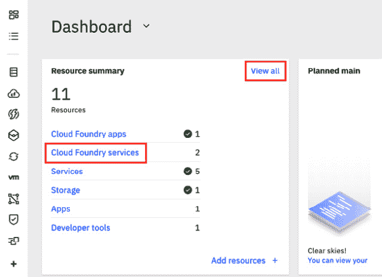
Task: Open Cloud Foundry sidebar icon
Action: (14, 94)
